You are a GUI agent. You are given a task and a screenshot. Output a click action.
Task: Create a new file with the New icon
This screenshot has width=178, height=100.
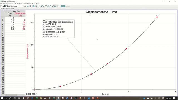coord(1,6)
